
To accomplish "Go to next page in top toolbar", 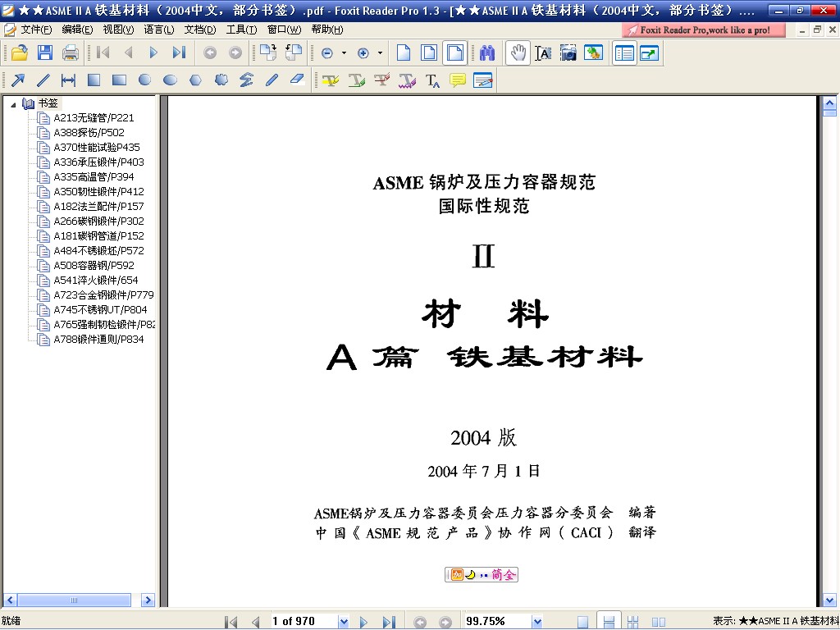I will coord(153,52).
